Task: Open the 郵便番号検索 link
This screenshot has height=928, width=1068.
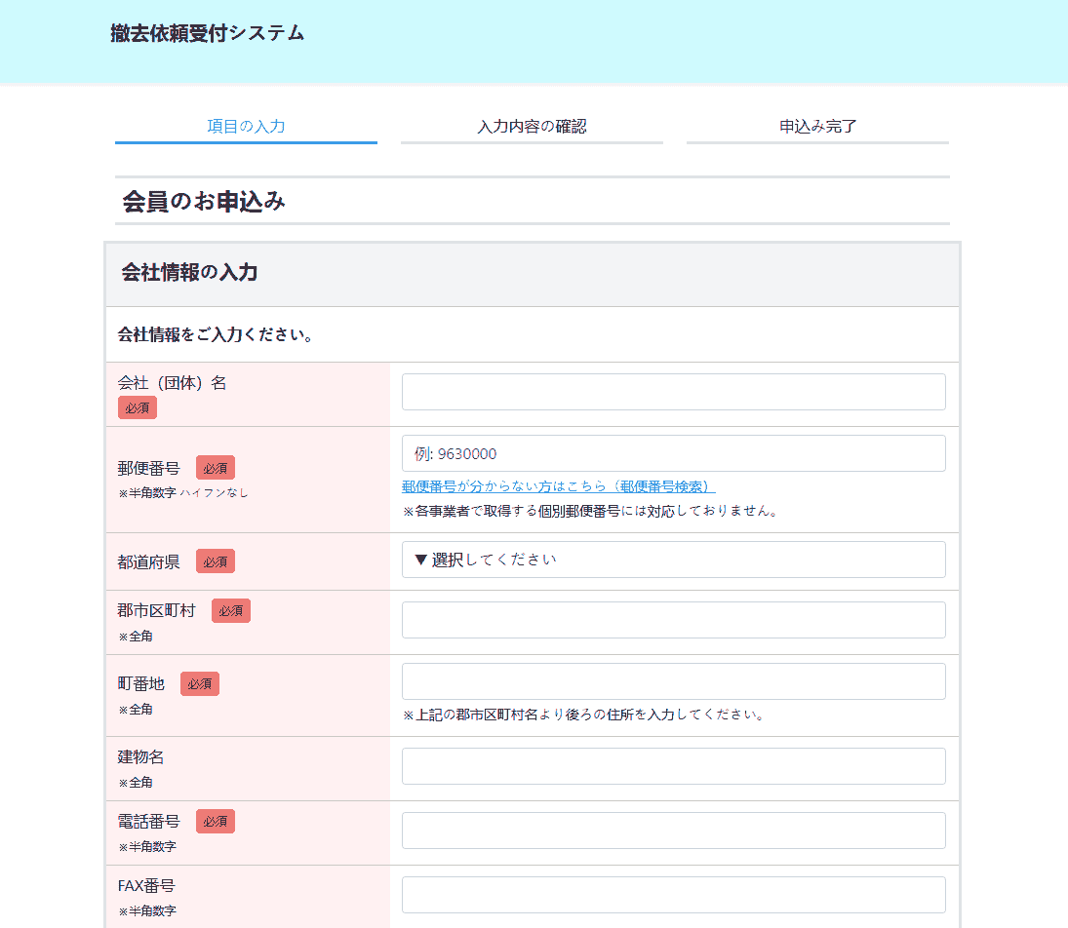Action: 558,486
